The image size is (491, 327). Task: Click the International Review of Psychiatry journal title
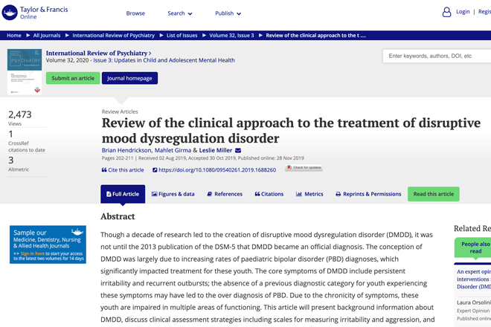(98, 53)
